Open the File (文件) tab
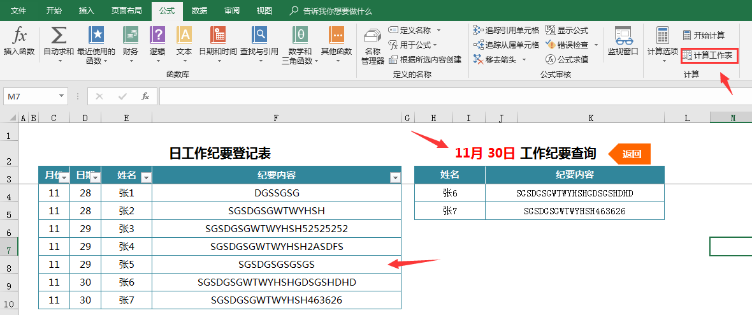Image resolution: width=752 pixels, height=315 pixels. click(18, 11)
